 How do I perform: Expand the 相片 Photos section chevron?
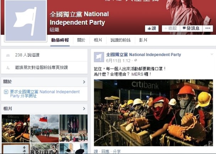pyautogui.click(x=84, y=109)
